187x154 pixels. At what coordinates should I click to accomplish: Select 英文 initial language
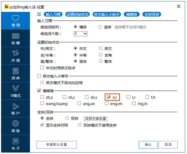pyautogui.click(x=100, y=49)
